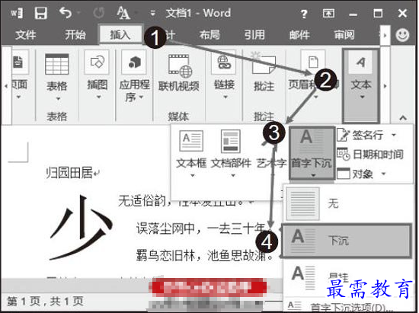Image resolution: width=419 pixels, height=313 pixels.
Task: Insert 日期和时间 date and time
Action: tap(369, 155)
